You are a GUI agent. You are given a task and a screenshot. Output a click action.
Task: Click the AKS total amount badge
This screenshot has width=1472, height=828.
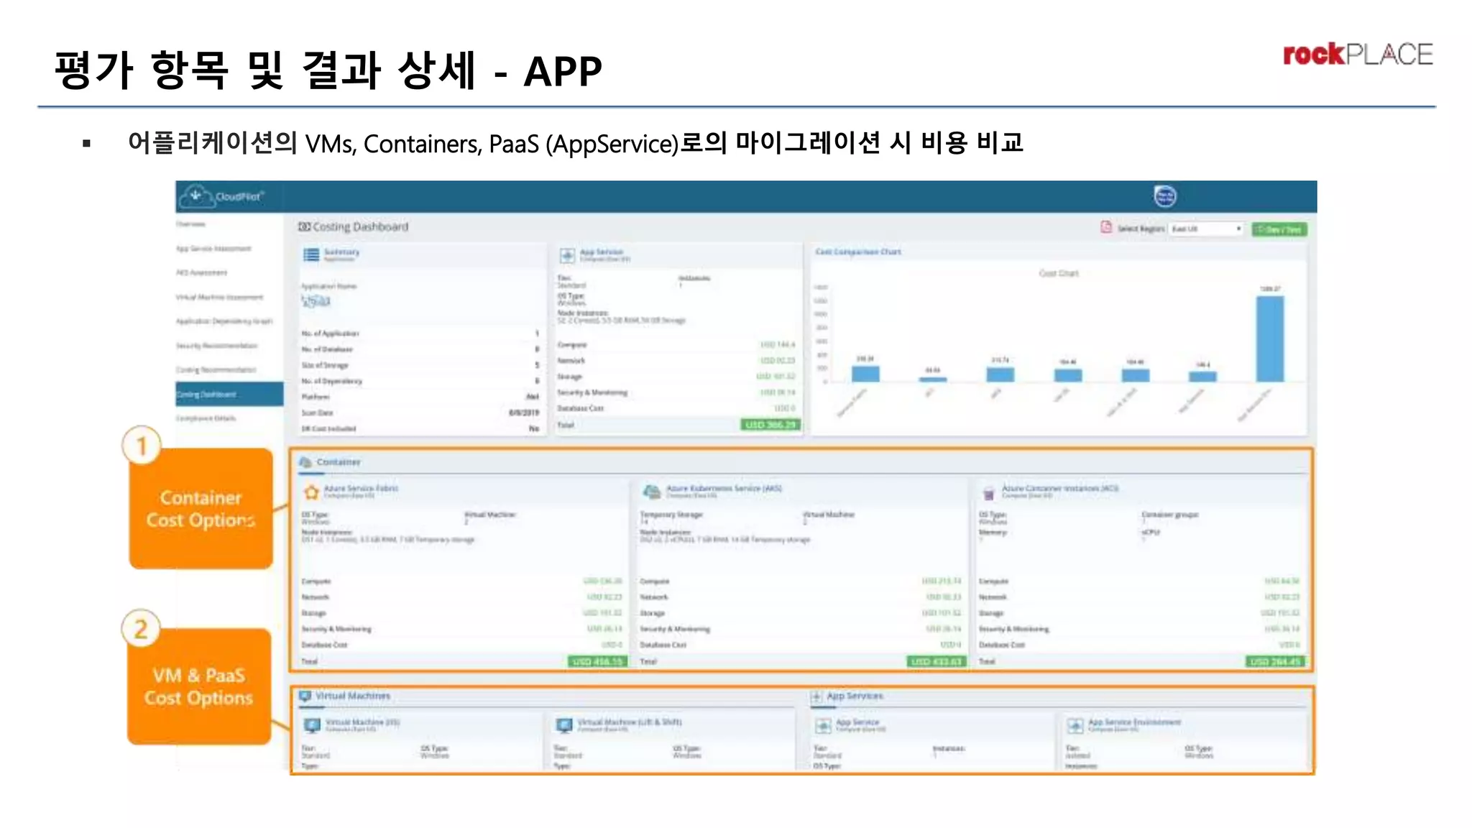point(936,661)
